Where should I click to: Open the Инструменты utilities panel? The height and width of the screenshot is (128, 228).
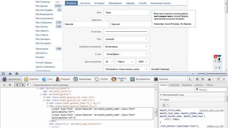pyautogui.click(x=140, y=79)
